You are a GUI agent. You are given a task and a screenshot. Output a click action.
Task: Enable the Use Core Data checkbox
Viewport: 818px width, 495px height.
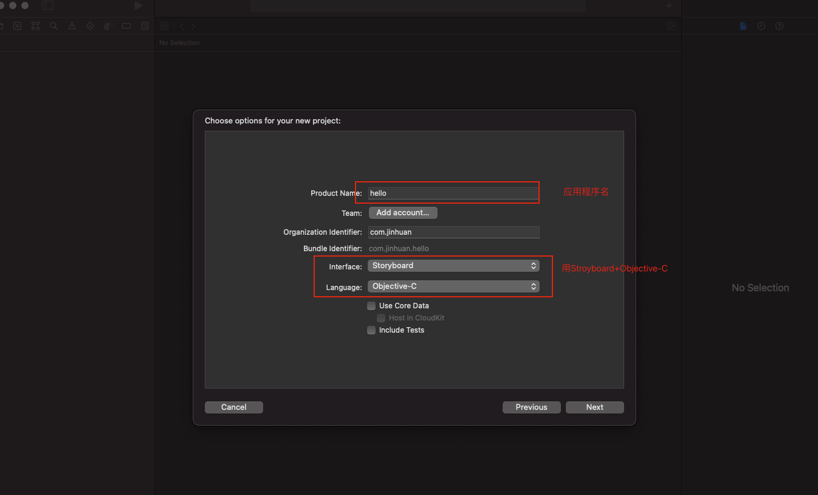tap(371, 306)
